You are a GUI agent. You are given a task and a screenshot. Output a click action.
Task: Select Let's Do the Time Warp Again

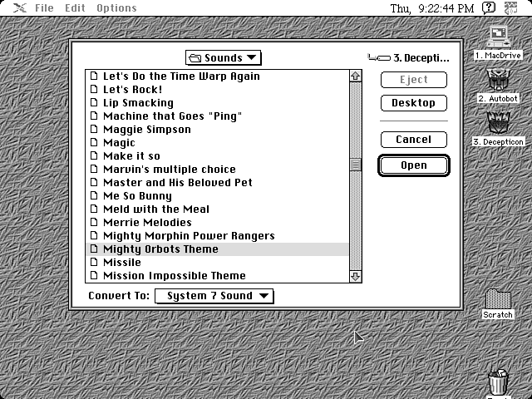(x=217, y=76)
